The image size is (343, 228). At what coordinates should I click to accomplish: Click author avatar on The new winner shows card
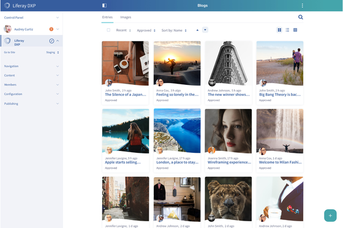[x=211, y=83]
